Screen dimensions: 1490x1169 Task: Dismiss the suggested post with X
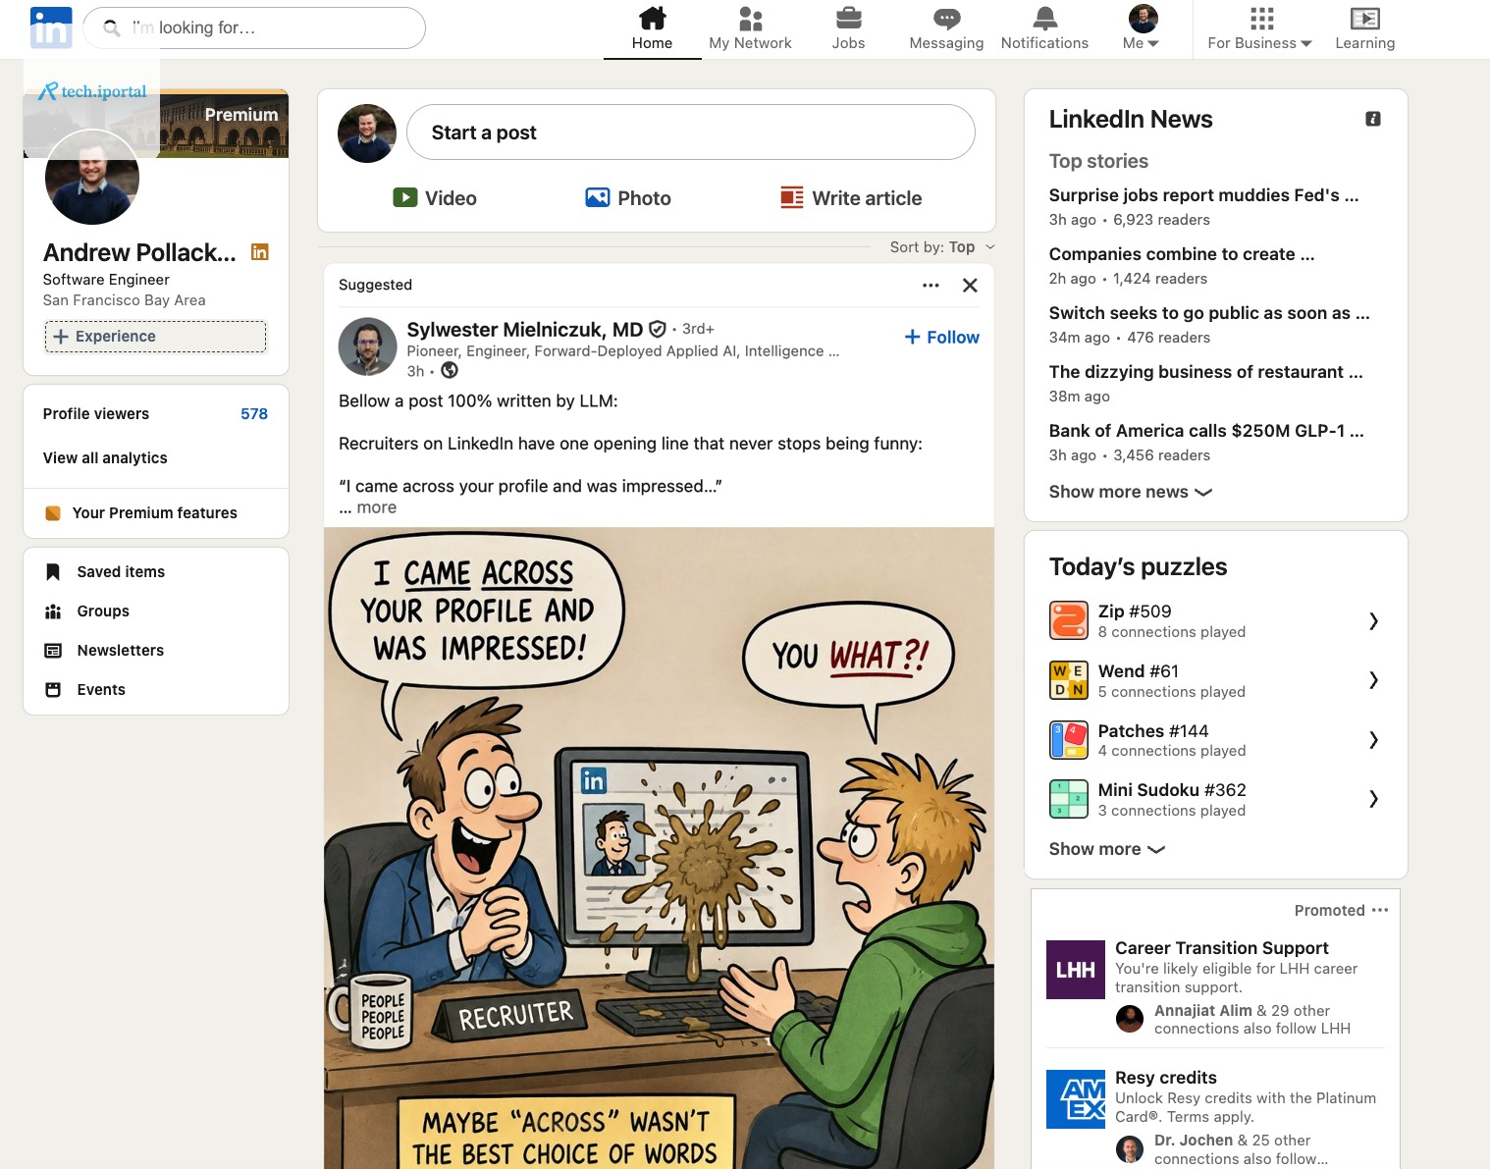(970, 286)
